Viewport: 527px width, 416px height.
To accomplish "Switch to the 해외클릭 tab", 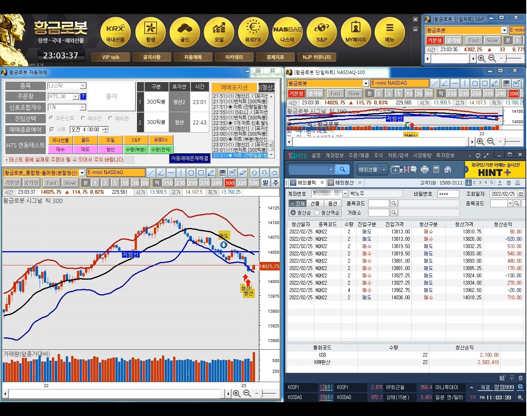I will coord(307,183).
